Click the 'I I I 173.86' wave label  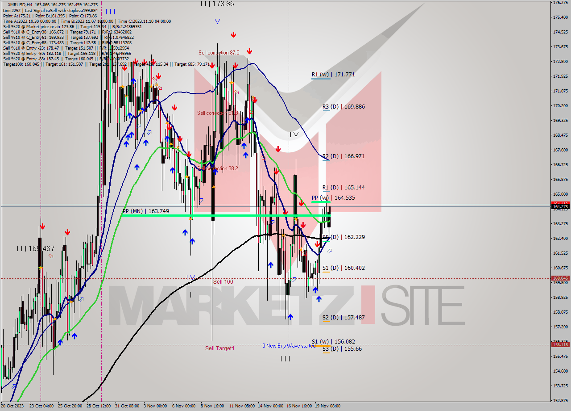click(x=217, y=4)
